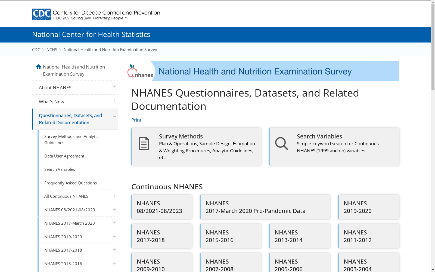Click the Print link
Image resolution: width=435 pixels, height=272 pixels.
tap(136, 120)
